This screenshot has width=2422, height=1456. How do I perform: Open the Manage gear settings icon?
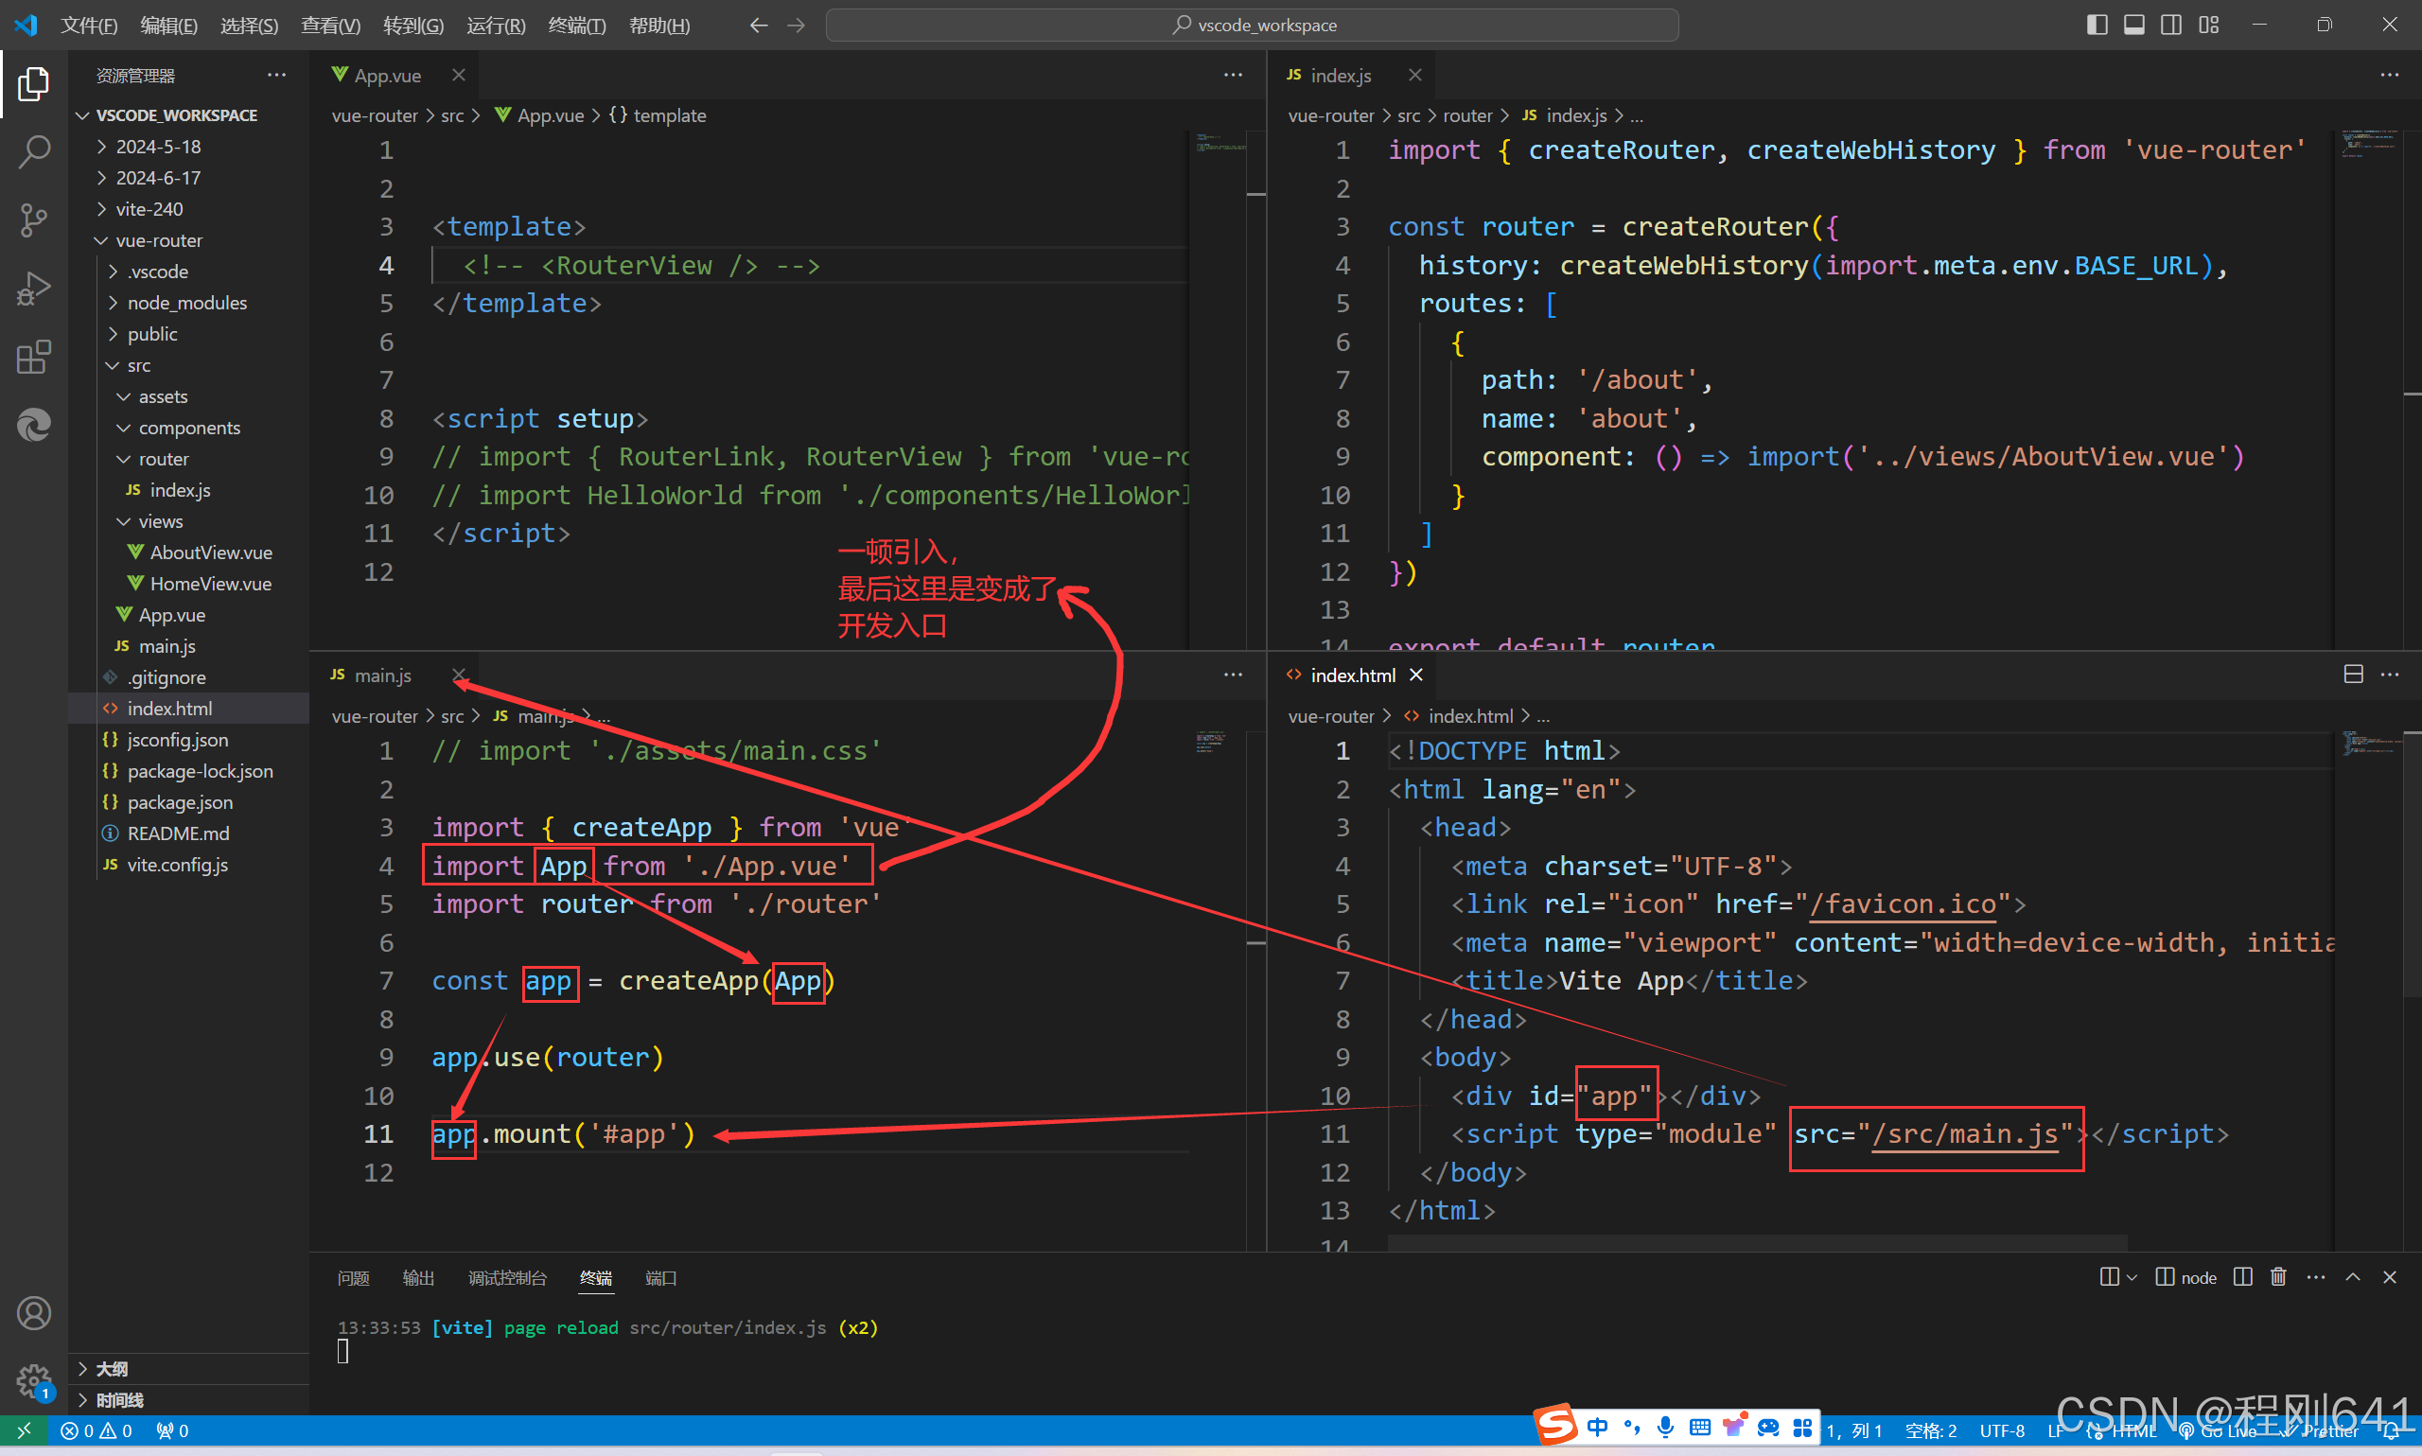click(x=34, y=1379)
